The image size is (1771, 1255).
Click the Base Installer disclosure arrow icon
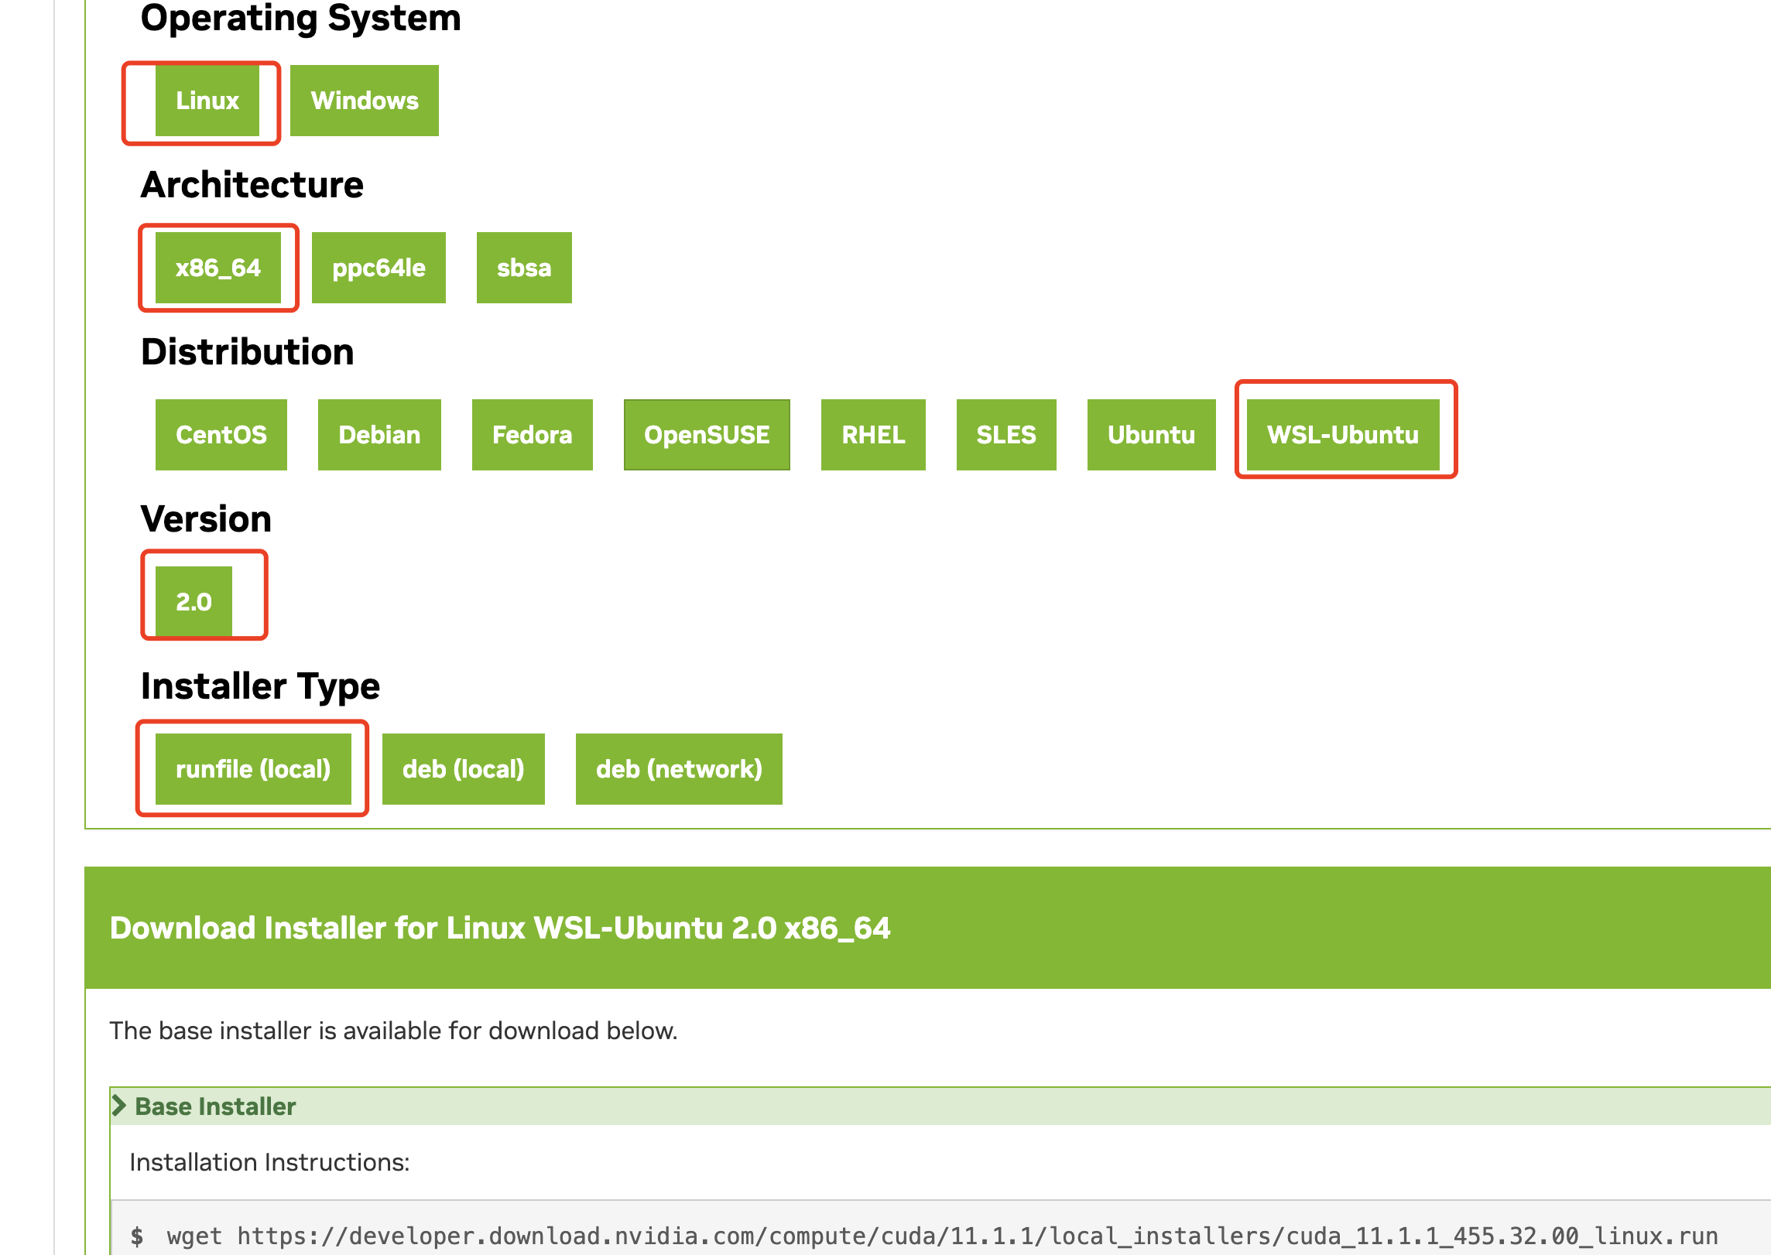click(x=121, y=1106)
